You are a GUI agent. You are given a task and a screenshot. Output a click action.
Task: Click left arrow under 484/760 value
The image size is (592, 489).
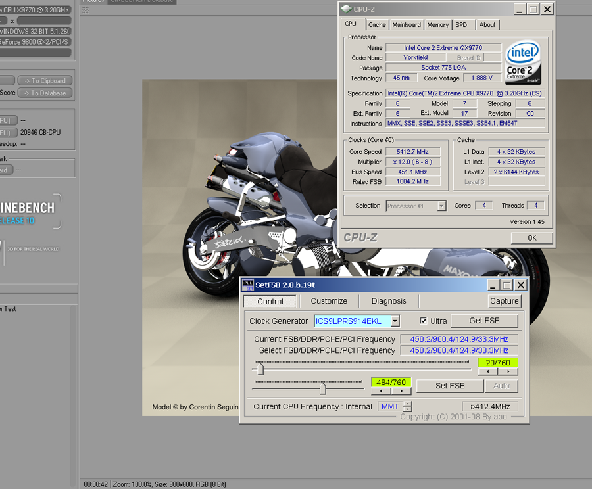381,391
